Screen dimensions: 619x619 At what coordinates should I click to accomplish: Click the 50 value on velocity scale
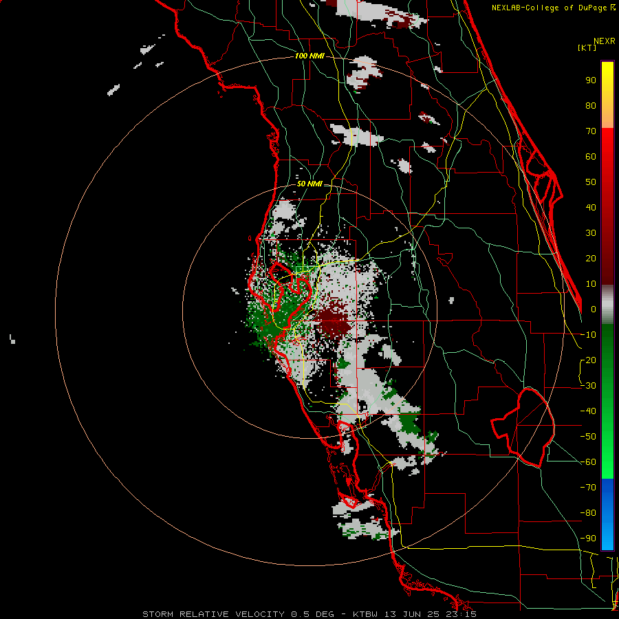(591, 182)
